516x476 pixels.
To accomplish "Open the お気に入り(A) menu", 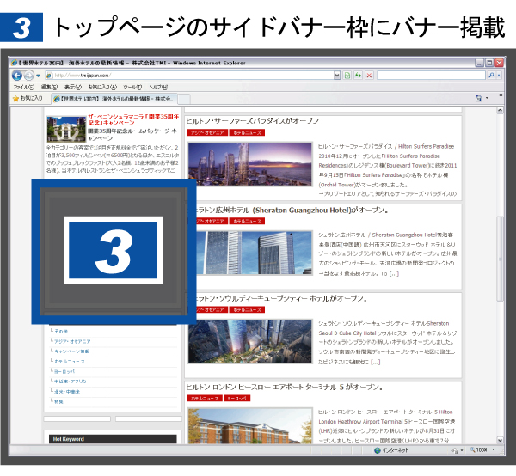I will click(x=102, y=87).
